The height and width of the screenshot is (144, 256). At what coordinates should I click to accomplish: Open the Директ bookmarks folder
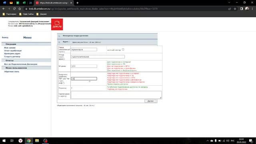pyautogui.click(x=42, y=14)
